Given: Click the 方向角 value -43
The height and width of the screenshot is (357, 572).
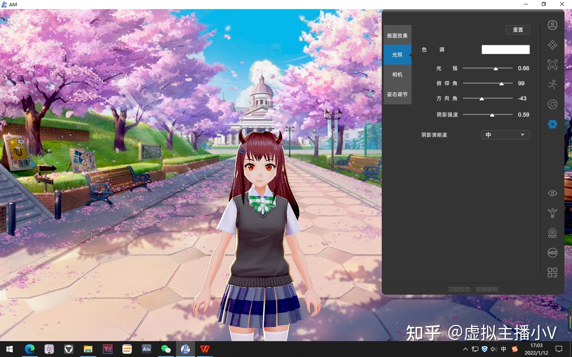Looking at the screenshot, I should 522,98.
